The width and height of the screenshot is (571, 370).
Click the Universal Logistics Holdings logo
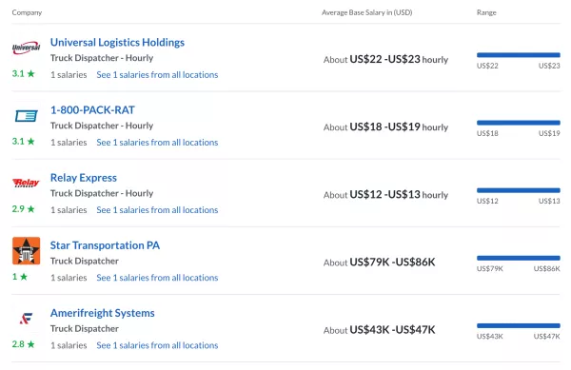tap(27, 48)
